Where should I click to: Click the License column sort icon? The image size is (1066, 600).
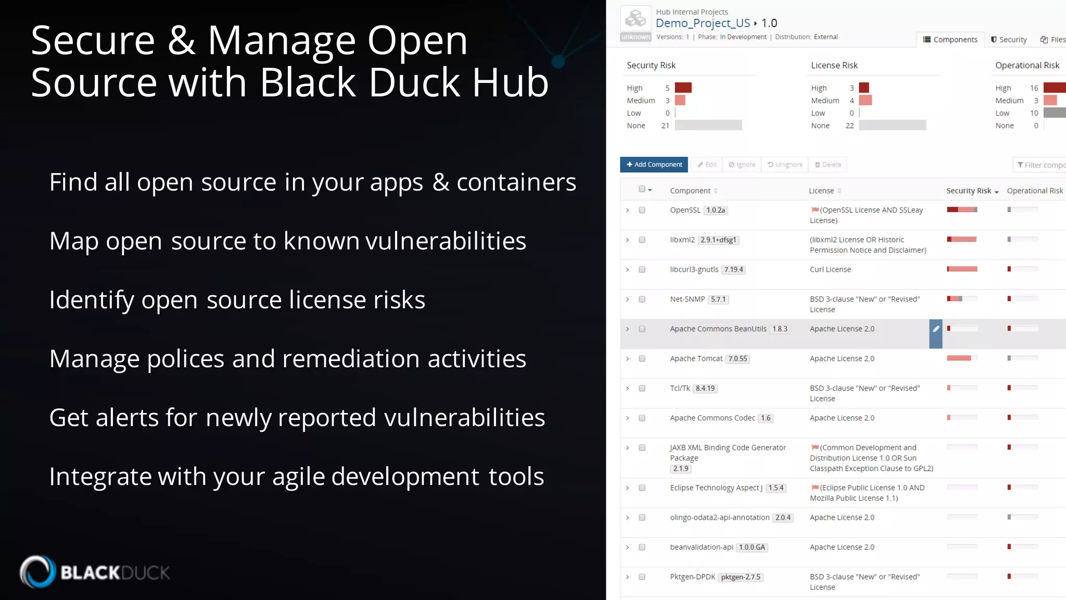tap(840, 191)
